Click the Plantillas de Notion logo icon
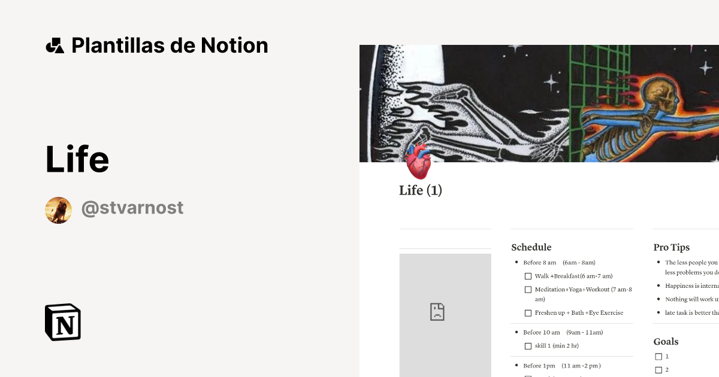This screenshot has width=719, height=377. click(56, 44)
